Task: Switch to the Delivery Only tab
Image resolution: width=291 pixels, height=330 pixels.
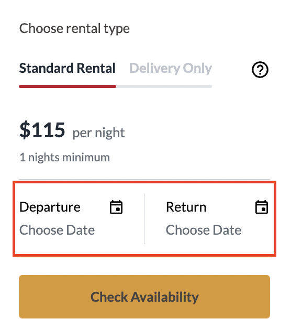Action: coord(171,68)
